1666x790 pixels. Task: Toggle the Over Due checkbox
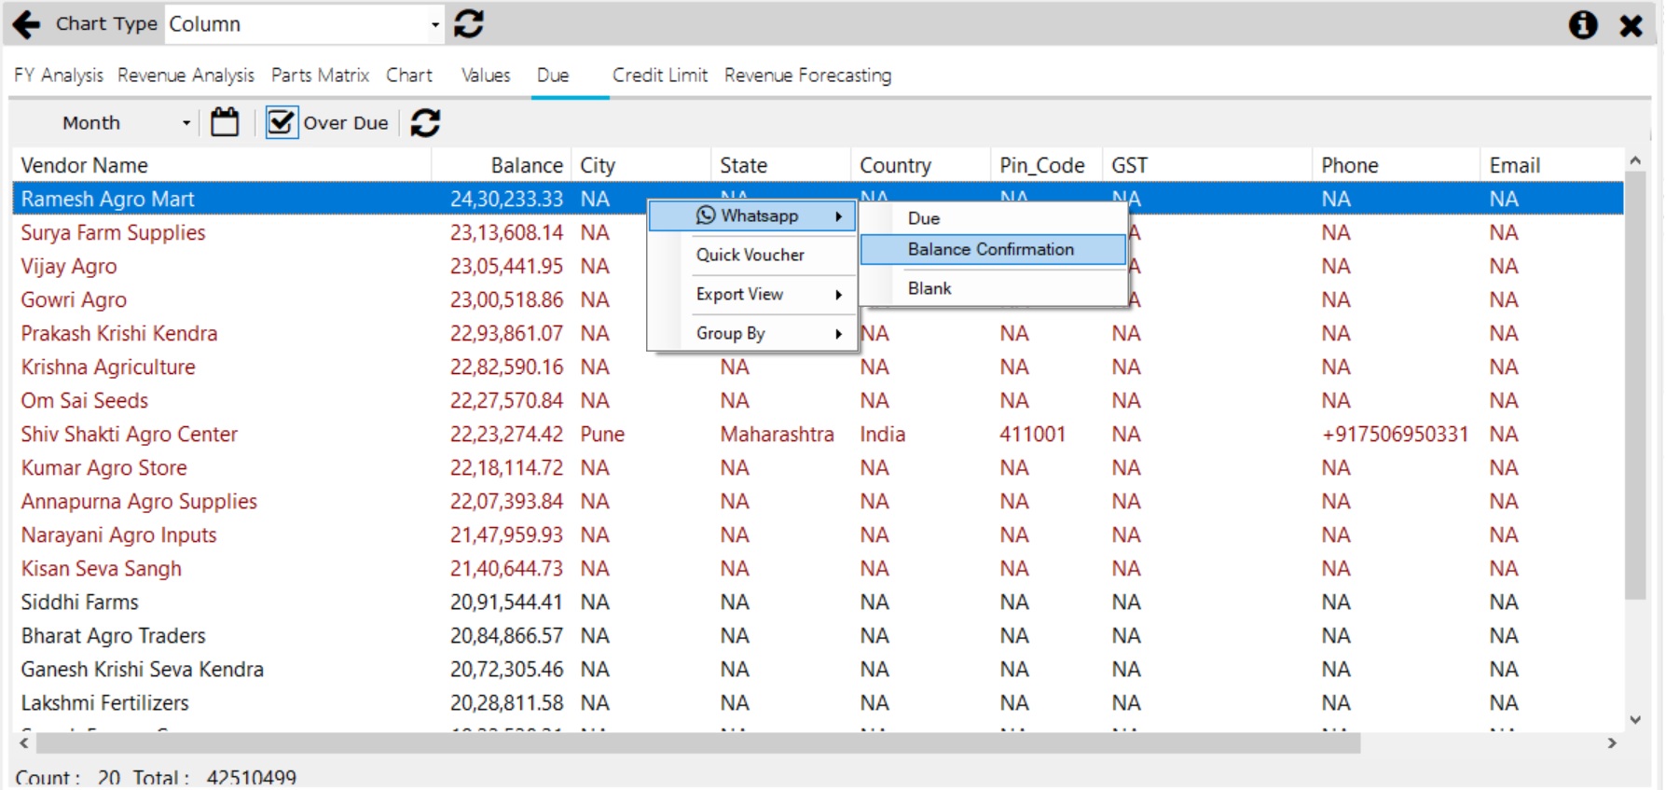[281, 122]
